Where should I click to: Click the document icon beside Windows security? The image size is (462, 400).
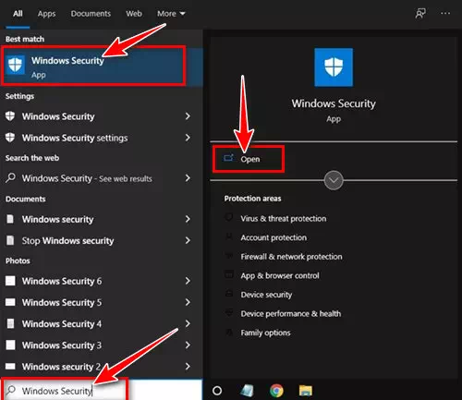point(10,219)
